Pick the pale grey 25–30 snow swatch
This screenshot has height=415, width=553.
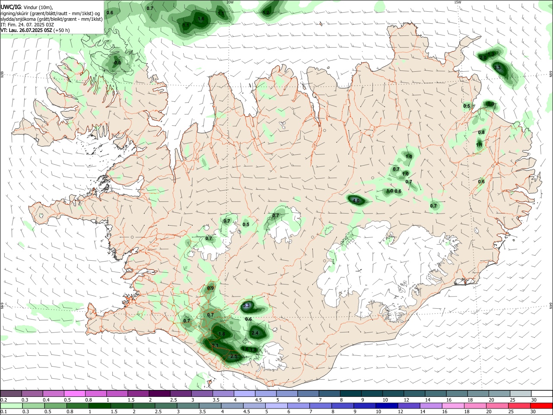520,393
